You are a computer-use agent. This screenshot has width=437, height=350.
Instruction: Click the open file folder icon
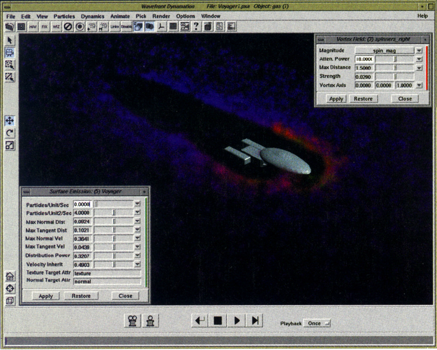coord(9,27)
